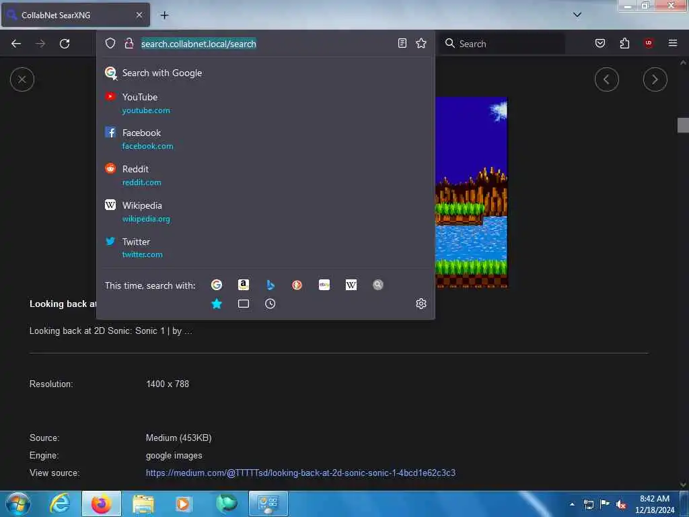Image resolution: width=689 pixels, height=517 pixels.
Task: Click the Sonic game image preview
Action: click(x=471, y=193)
